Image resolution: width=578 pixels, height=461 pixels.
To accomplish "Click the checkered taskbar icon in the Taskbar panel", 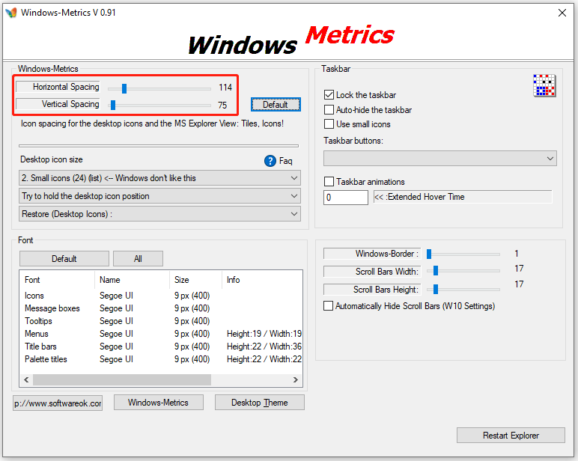I will [544, 86].
